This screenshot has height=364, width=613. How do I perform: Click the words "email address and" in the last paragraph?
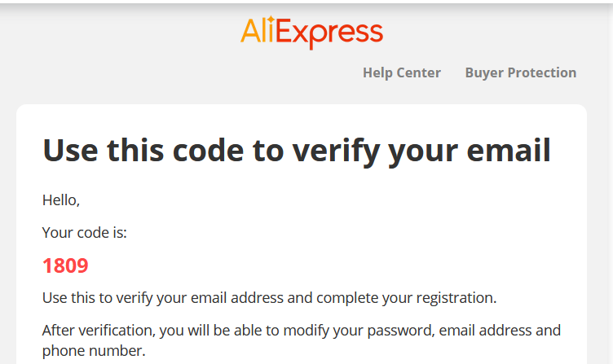(x=500, y=331)
